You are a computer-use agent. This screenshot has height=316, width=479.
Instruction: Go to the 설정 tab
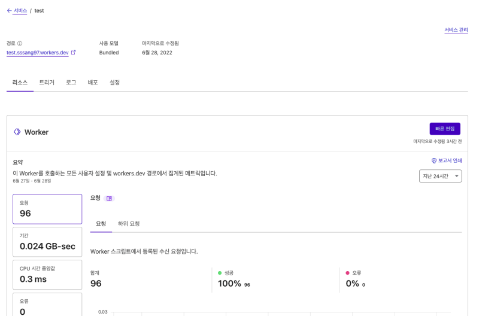tap(114, 83)
